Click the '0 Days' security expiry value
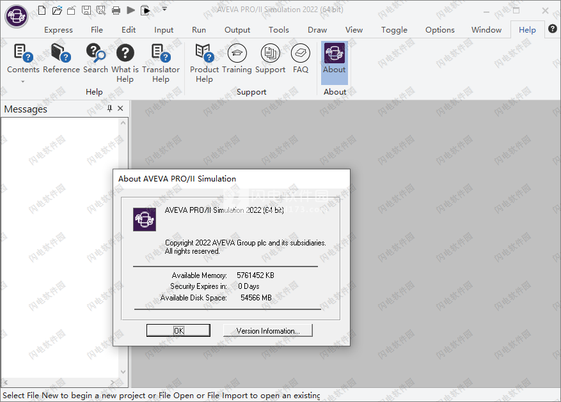 (249, 286)
